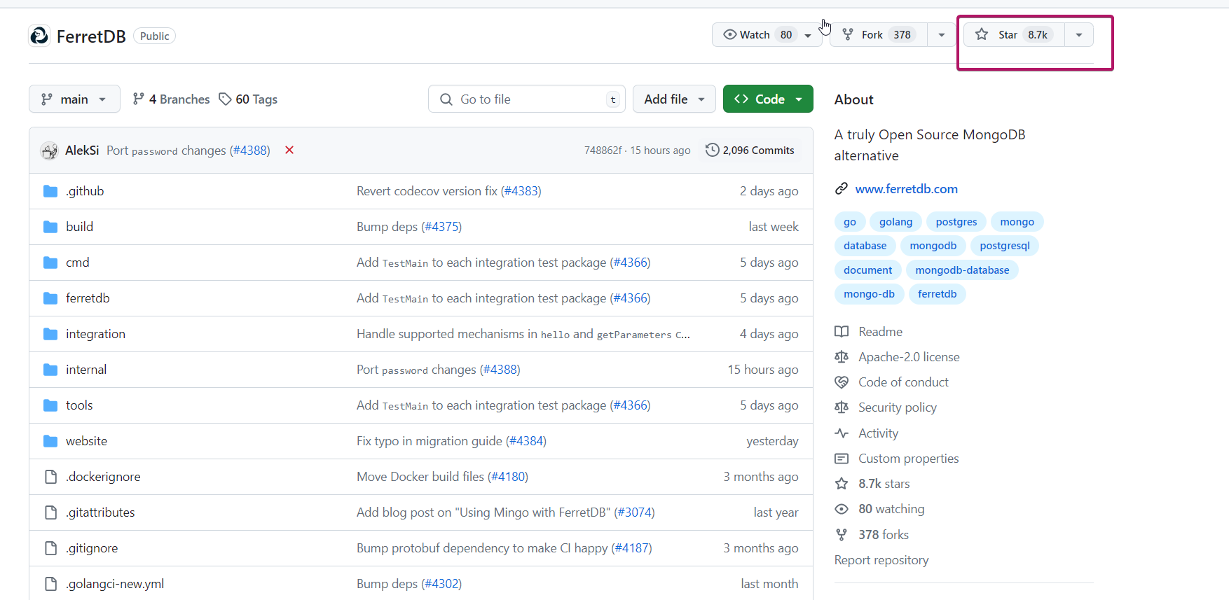Click the integration folder icon
Screen dimensions: 1229x600
click(50, 334)
